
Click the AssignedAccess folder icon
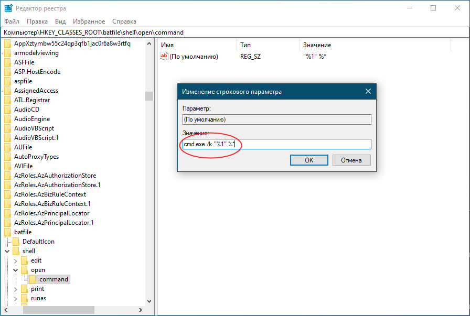coord(8,91)
